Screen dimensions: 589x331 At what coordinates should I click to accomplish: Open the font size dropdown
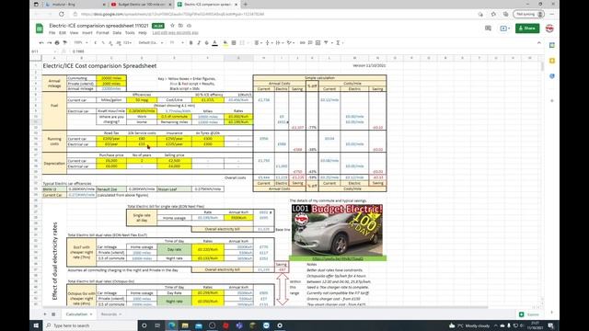(x=176, y=43)
